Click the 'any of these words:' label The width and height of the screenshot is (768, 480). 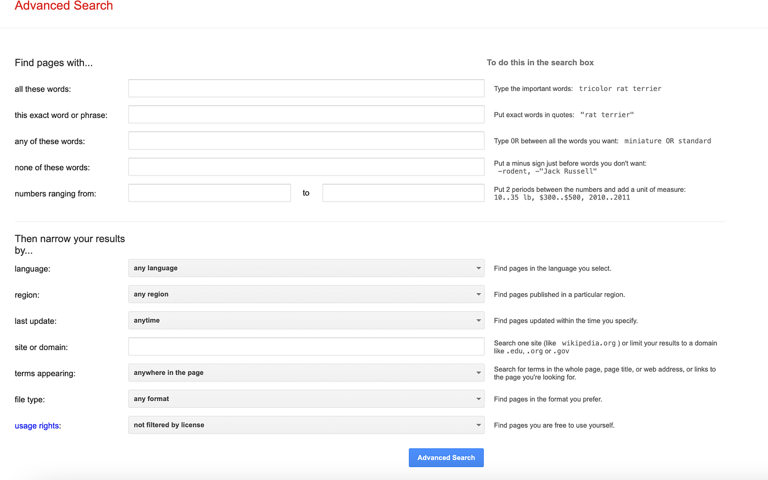click(50, 142)
